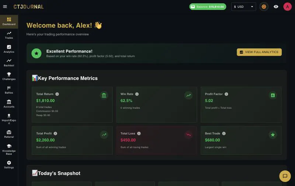This screenshot has height=186, width=295.
Task: Open Knowledge Base graduation cap item
Action: [9, 150]
